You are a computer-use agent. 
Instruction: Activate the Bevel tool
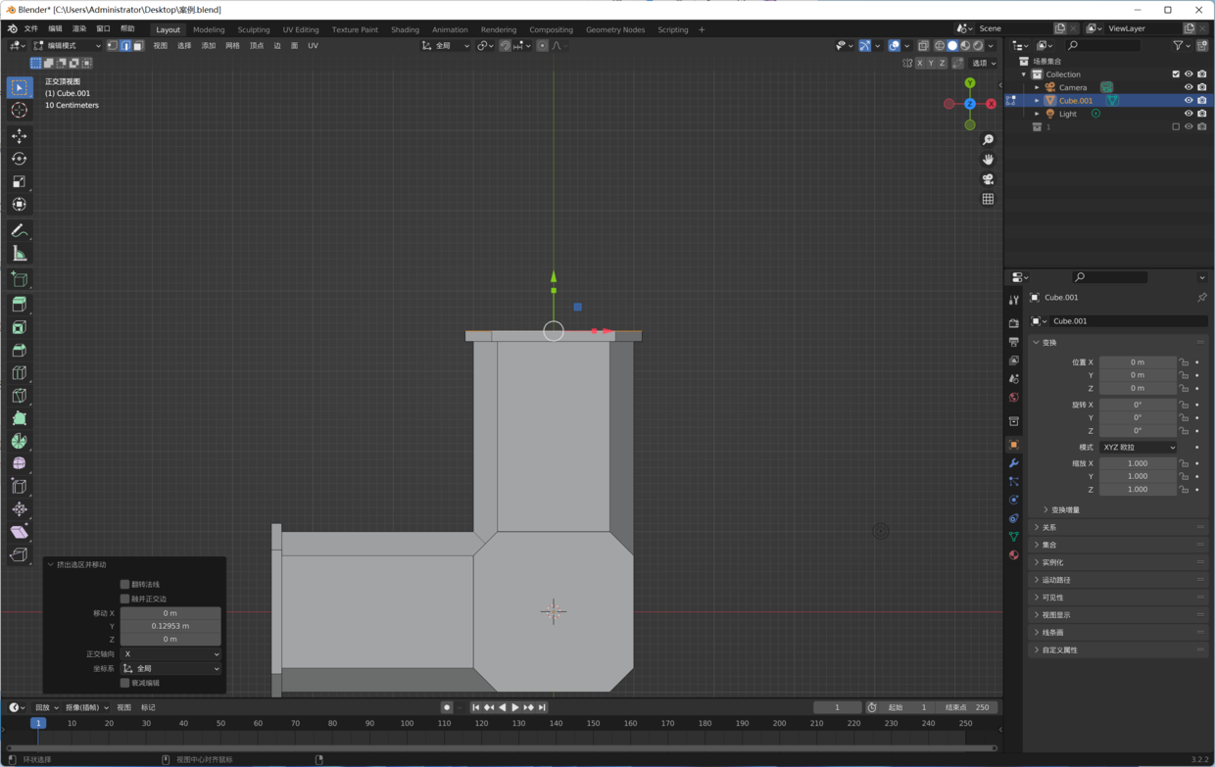click(19, 350)
